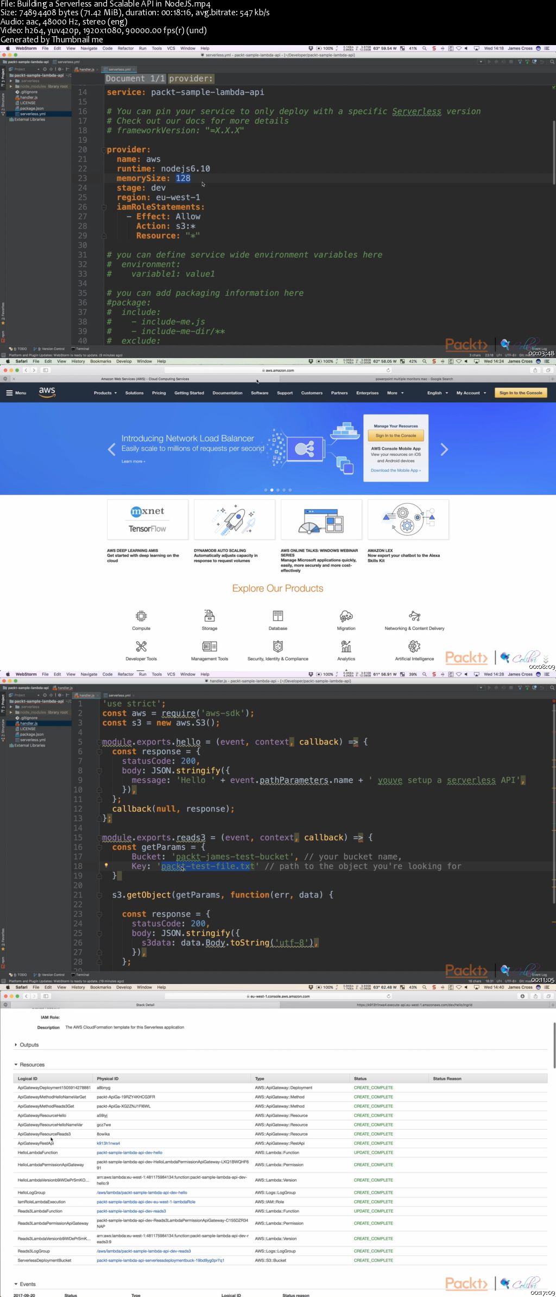Click Spotlight search icon in top WebStorm frame

pyautogui.click(x=425, y=48)
